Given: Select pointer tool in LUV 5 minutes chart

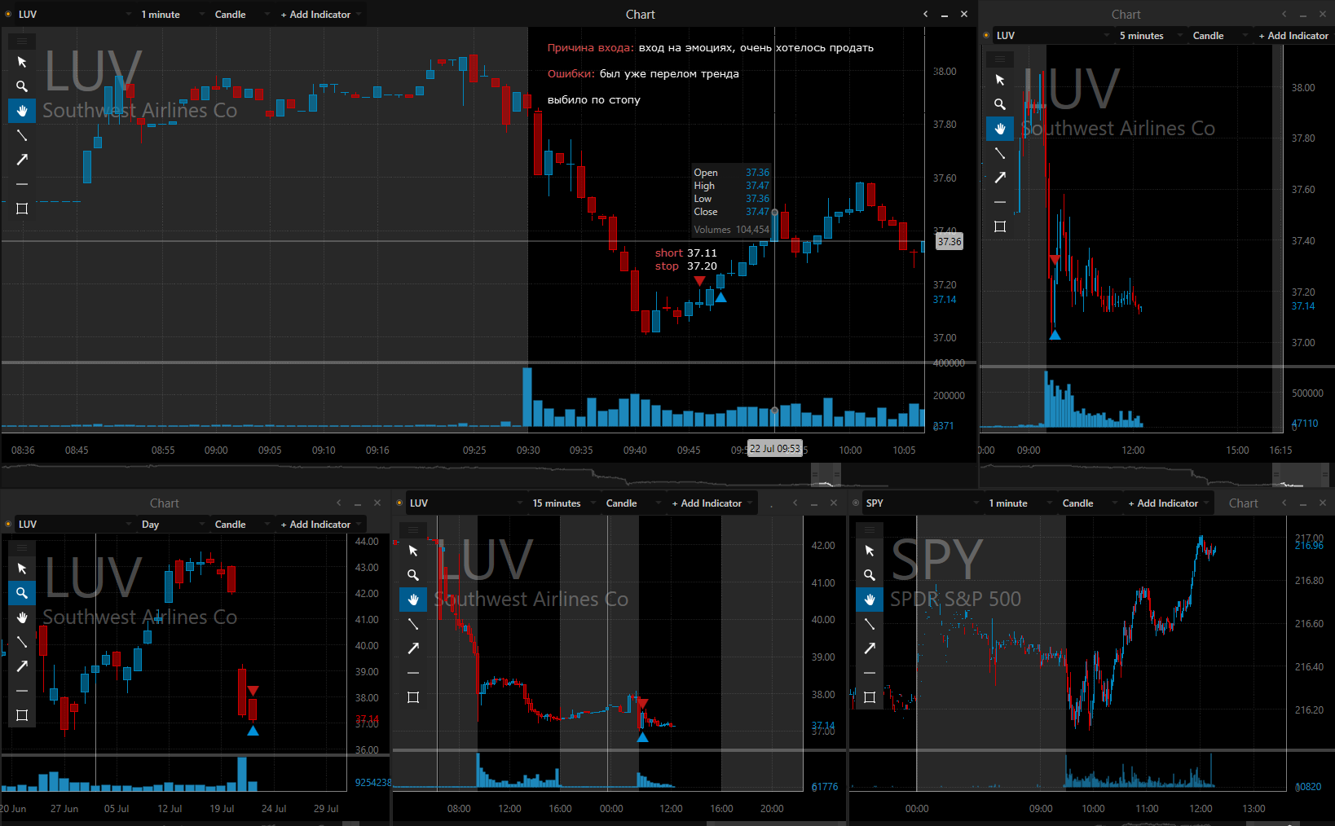Looking at the screenshot, I should coord(1000,80).
